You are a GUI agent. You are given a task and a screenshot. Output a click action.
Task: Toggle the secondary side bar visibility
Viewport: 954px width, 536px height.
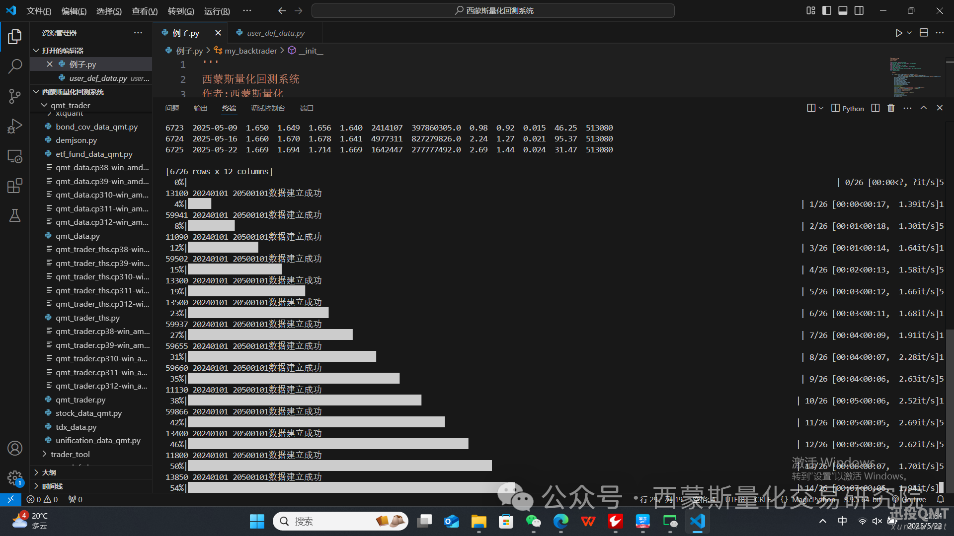[859, 10]
